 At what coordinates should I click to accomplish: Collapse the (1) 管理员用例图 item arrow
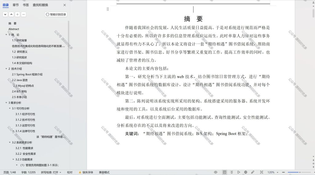(x=17, y=165)
